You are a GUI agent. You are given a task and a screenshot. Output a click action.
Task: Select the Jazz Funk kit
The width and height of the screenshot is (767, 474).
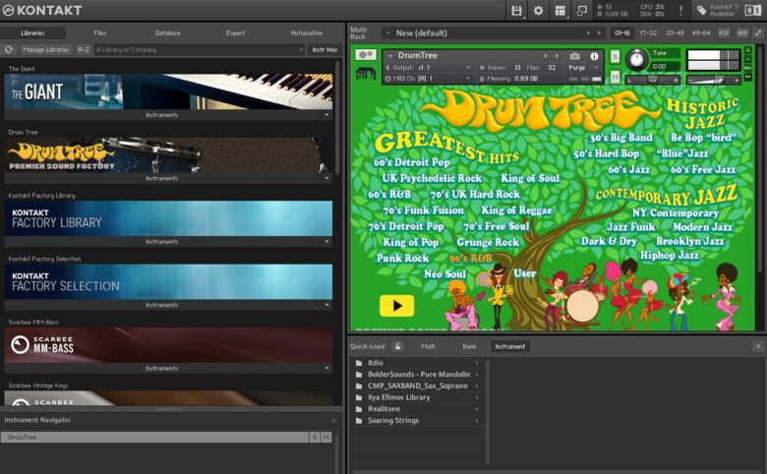[x=630, y=227]
